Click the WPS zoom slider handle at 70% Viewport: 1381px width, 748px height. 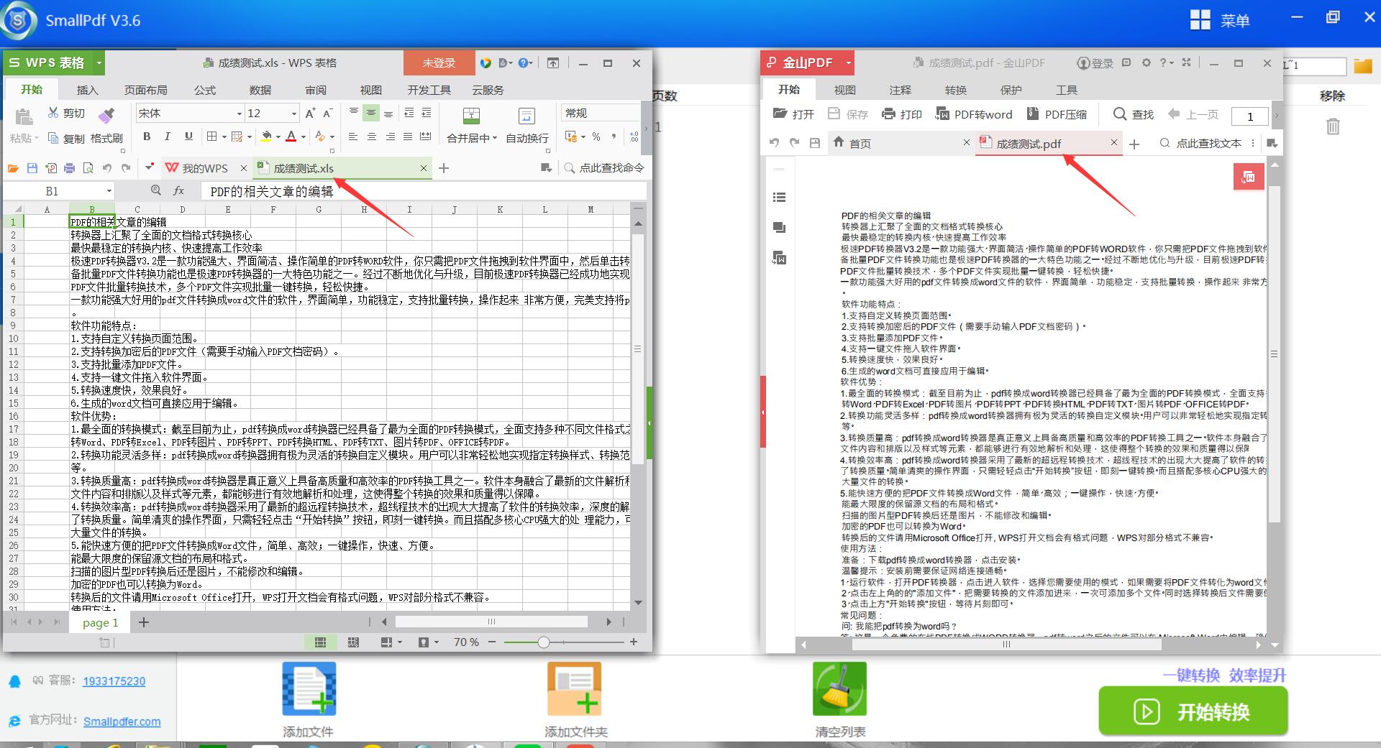(x=544, y=642)
